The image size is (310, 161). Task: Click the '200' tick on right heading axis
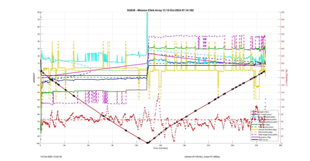point(283,70)
